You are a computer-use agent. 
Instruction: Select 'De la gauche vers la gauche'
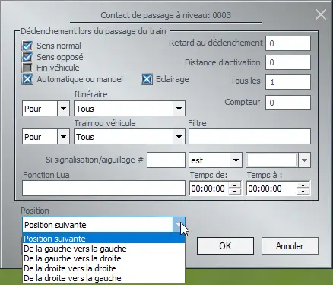(x=103, y=249)
